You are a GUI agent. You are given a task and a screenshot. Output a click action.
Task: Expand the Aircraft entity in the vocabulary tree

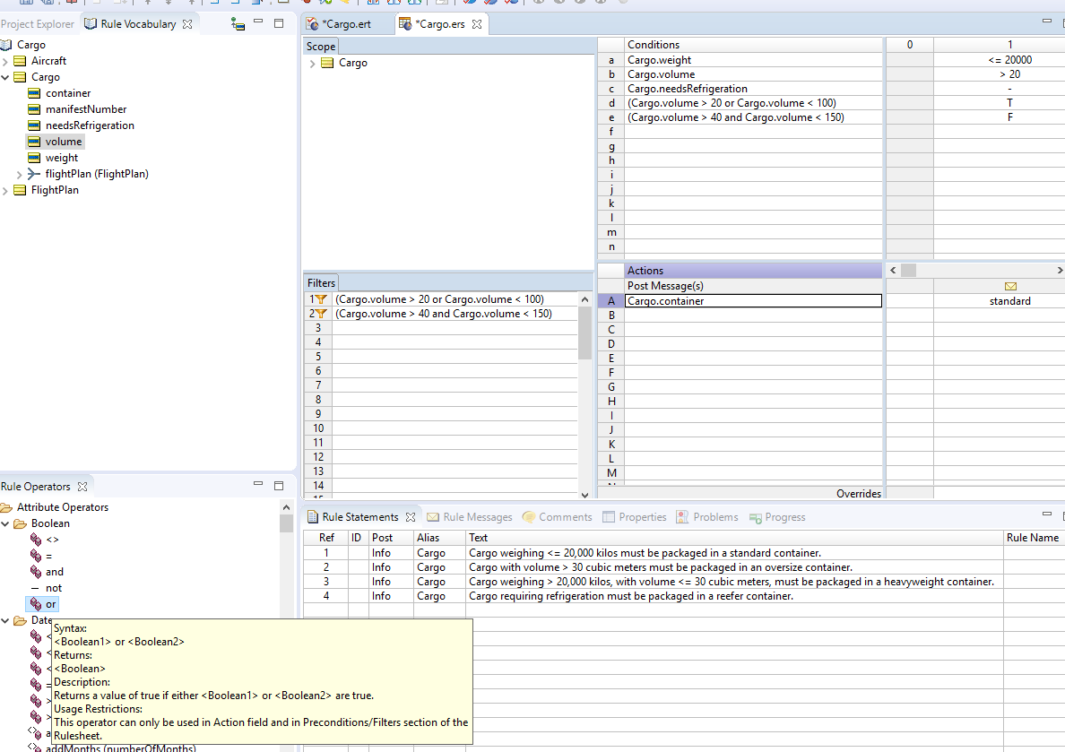point(5,61)
